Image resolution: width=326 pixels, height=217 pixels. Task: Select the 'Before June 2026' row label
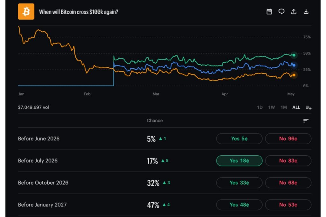pos(39,139)
